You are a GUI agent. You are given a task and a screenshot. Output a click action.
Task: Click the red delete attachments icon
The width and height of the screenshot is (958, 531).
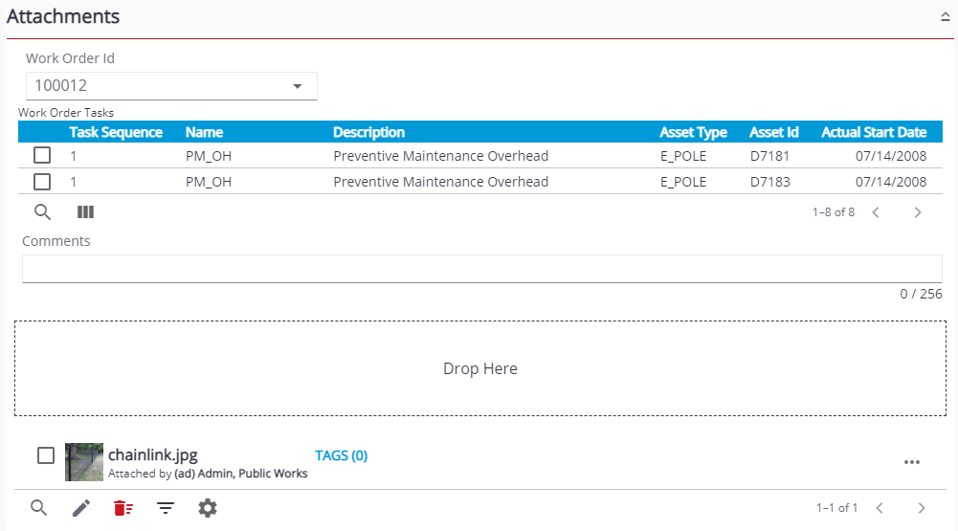pyautogui.click(x=123, y=508)
